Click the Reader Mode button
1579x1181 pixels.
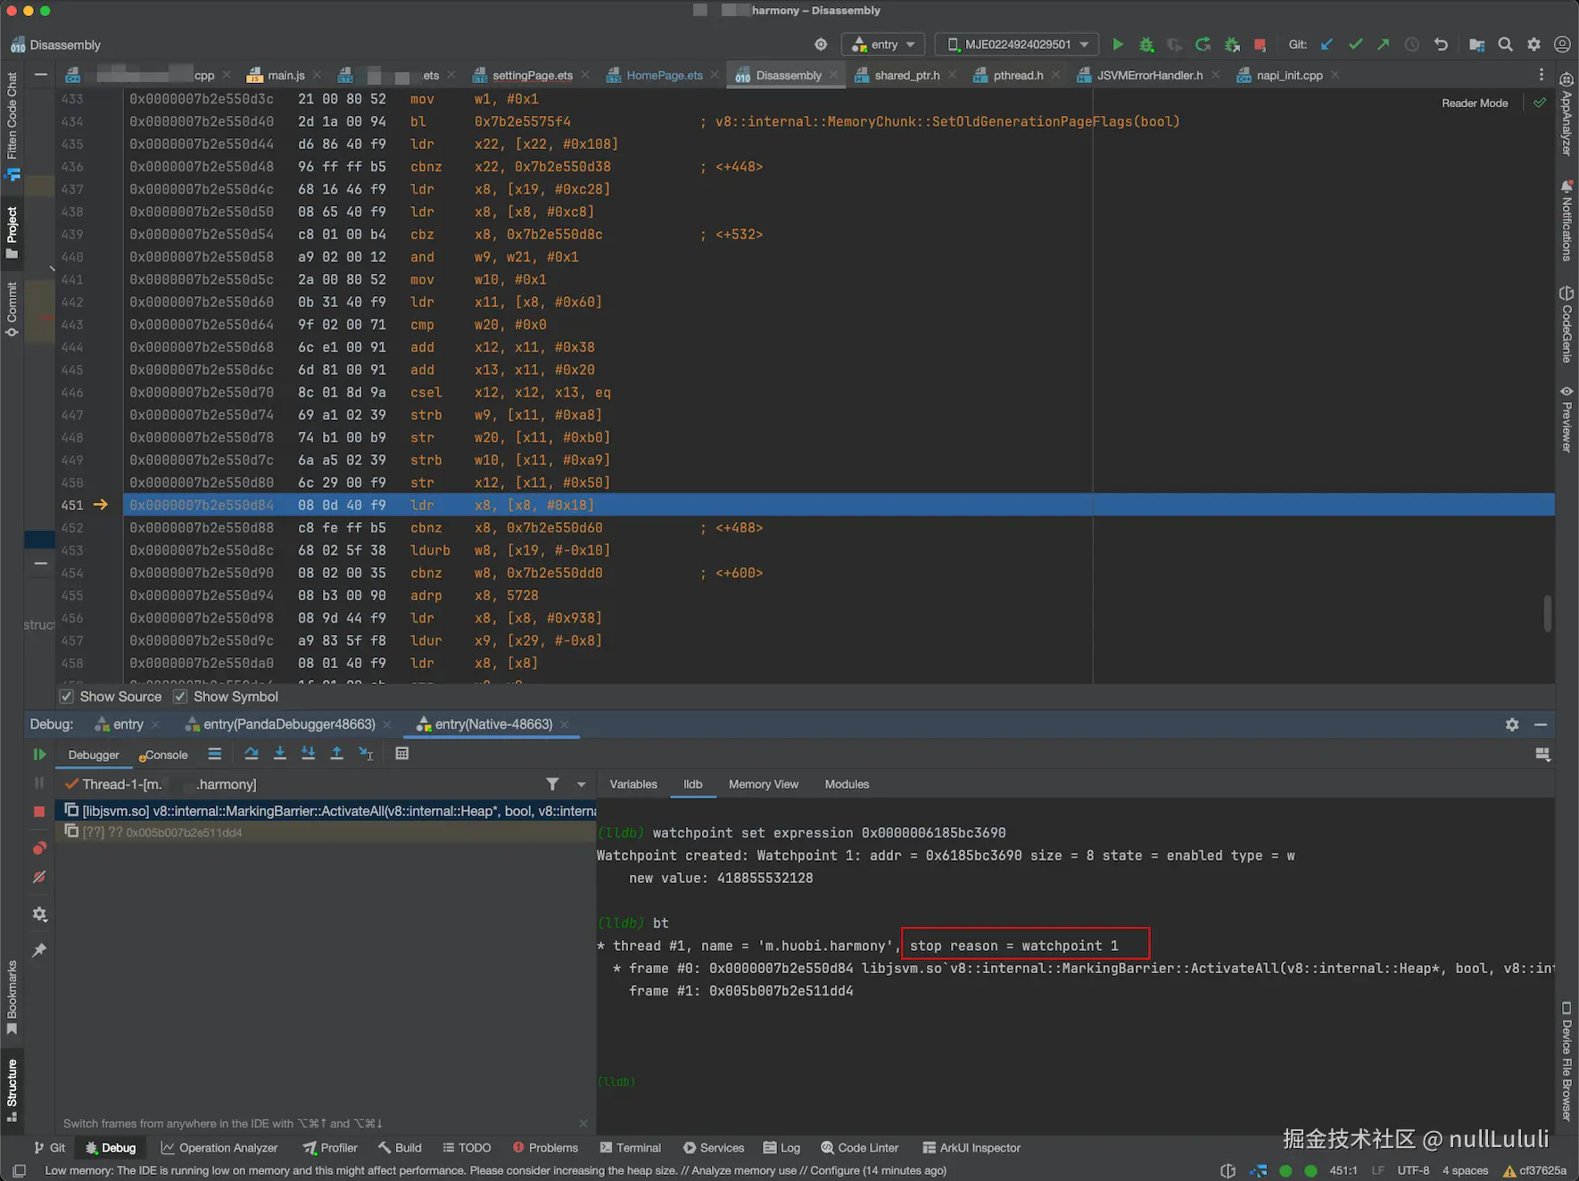[1474, 103]
